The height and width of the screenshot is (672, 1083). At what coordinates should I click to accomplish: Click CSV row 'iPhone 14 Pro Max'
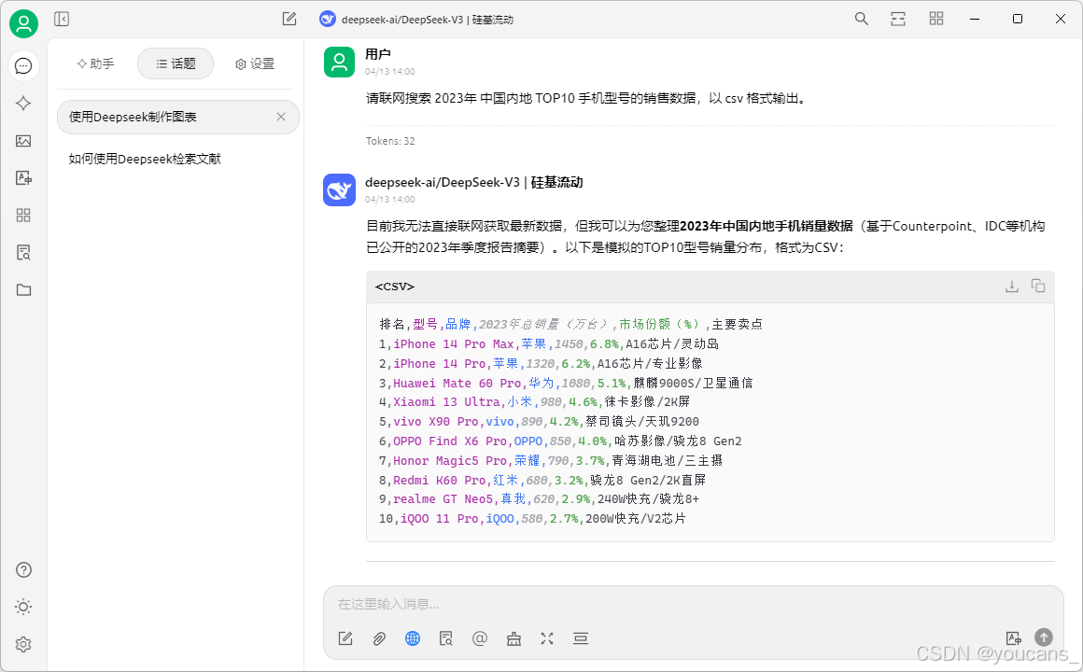tap(549, 344)
